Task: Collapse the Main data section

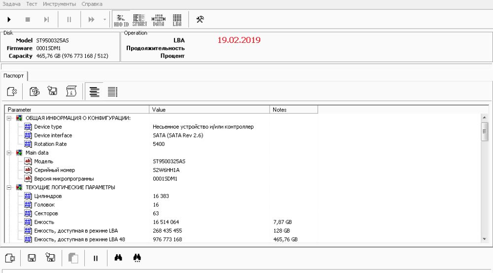Action: (x=9, y=153)
